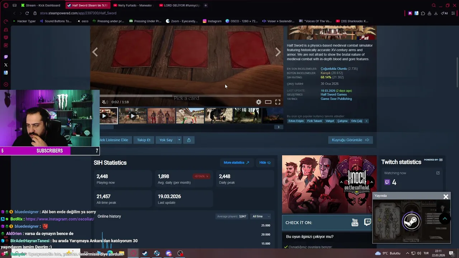Open the Voiser Seslendir bookmark

(278, 21)
